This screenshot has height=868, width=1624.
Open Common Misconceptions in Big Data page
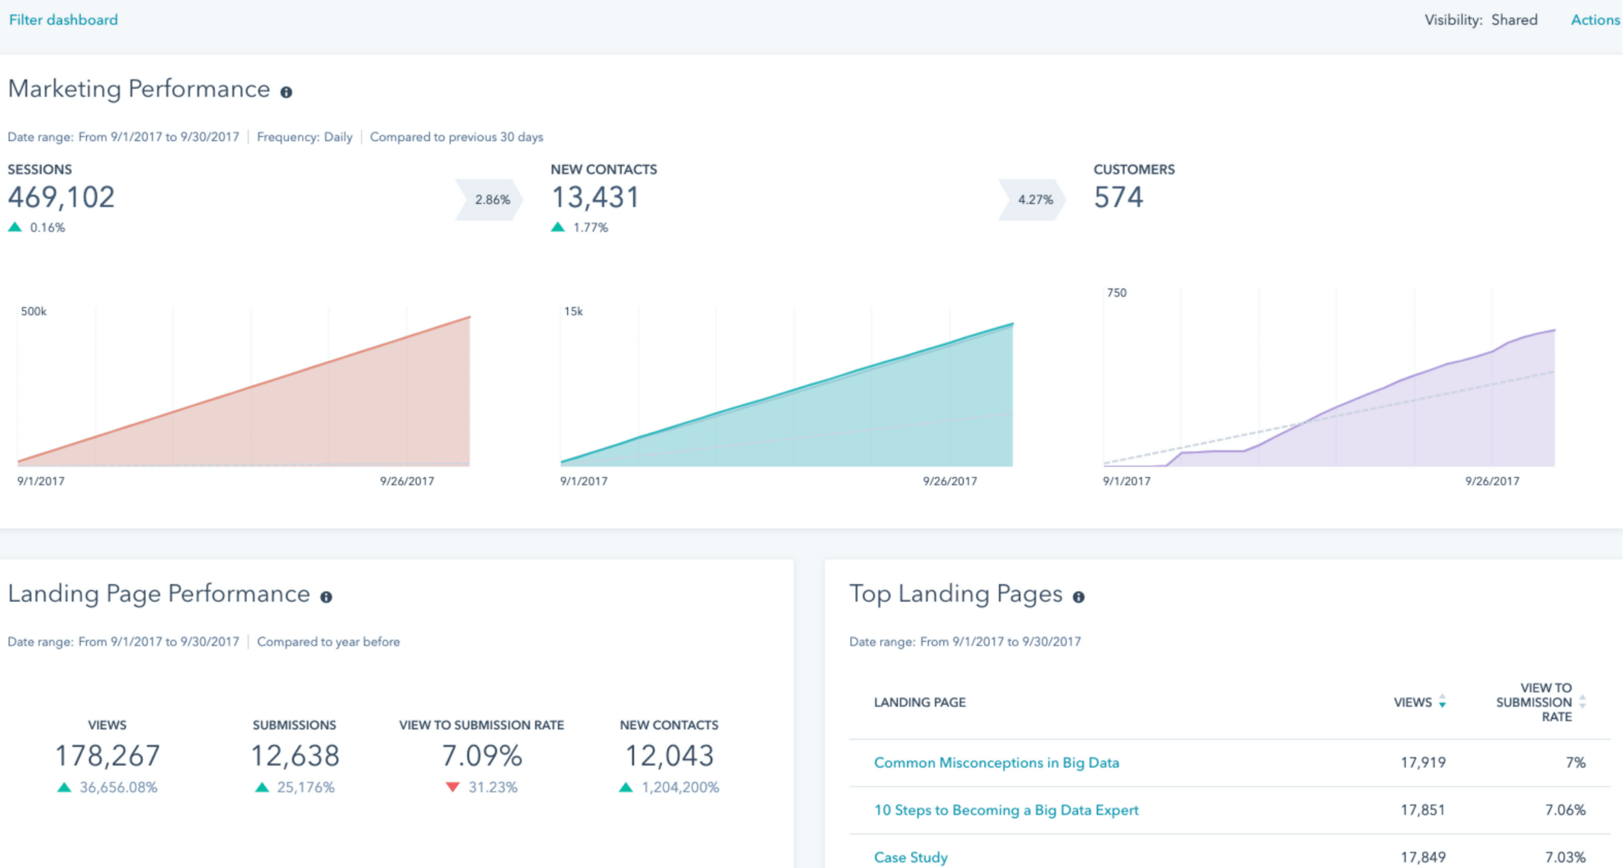(x=996, y=763)
